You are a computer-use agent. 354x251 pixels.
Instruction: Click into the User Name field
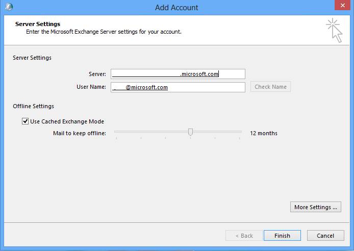pyautogui.click(x=178, y=87)
